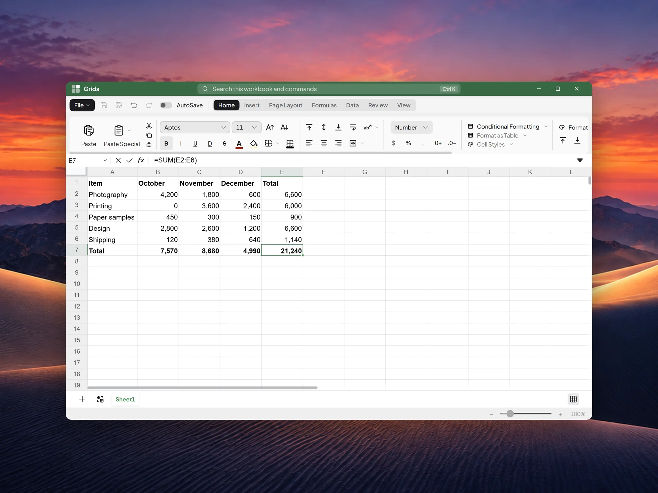Click the Wrap text icon

(x=353, y=128)
